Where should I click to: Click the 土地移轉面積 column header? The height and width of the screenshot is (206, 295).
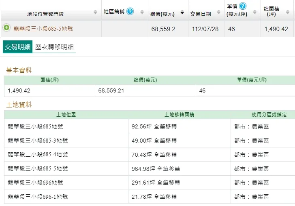179,115
